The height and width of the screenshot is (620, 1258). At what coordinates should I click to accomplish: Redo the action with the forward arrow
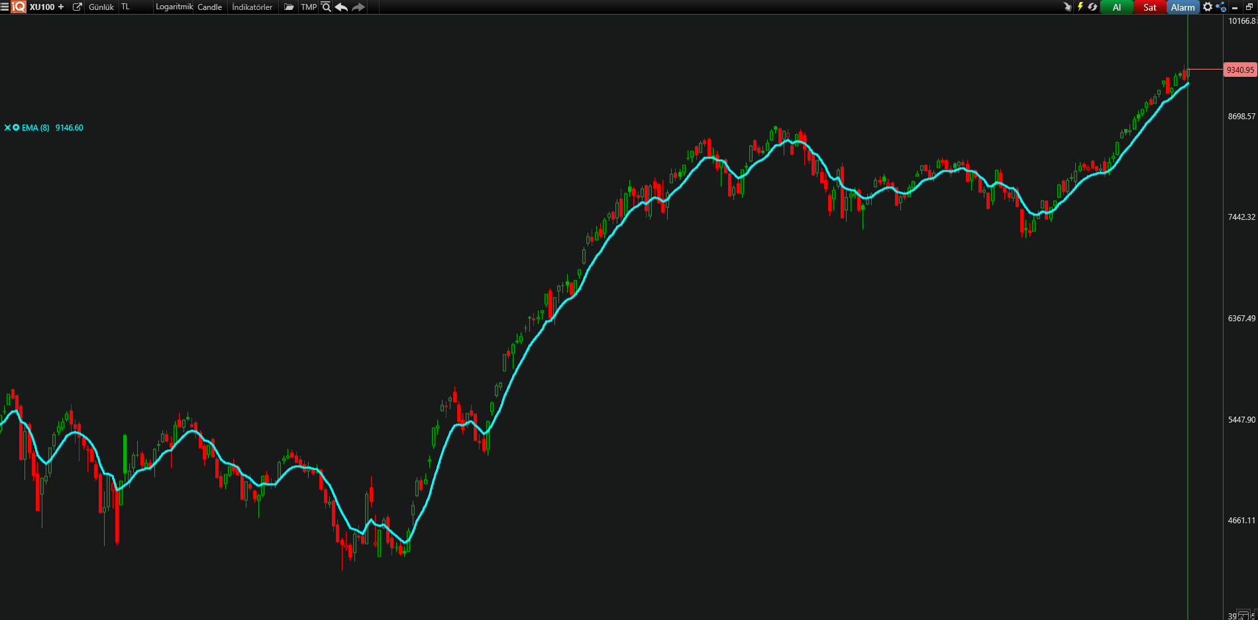358,7
